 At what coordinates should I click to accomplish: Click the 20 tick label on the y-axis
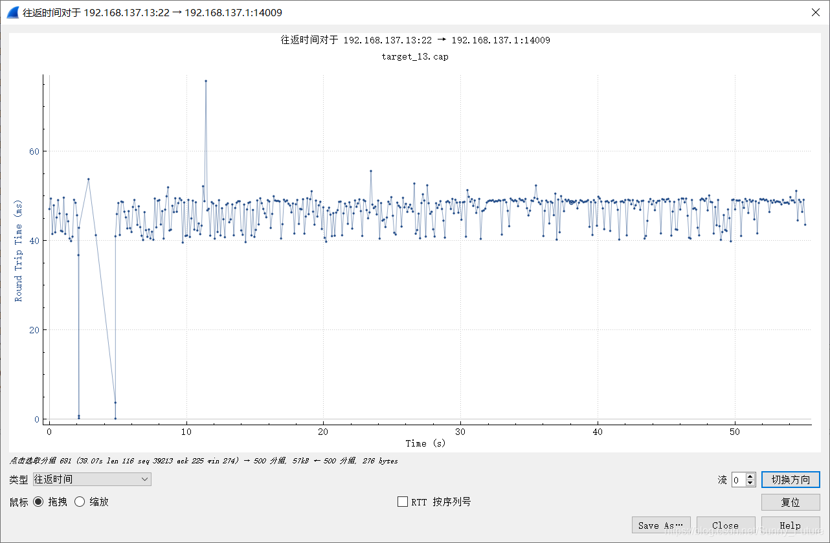click(x=34, y=330)
